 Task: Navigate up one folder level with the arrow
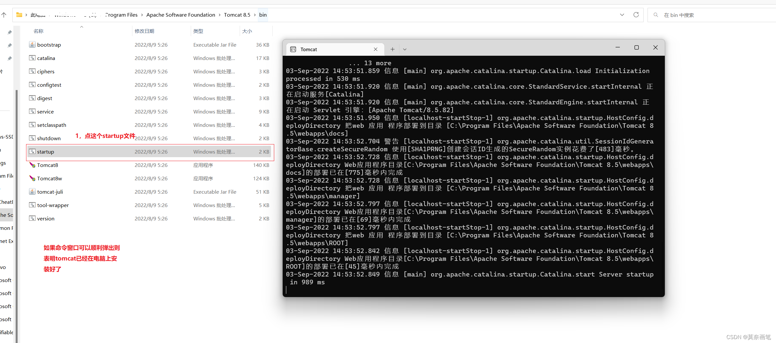[4, 15]
